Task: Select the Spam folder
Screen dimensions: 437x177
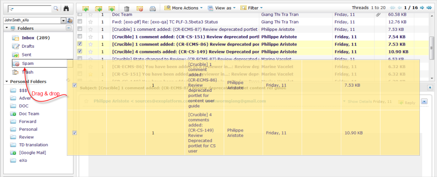Action: (28, 63)
